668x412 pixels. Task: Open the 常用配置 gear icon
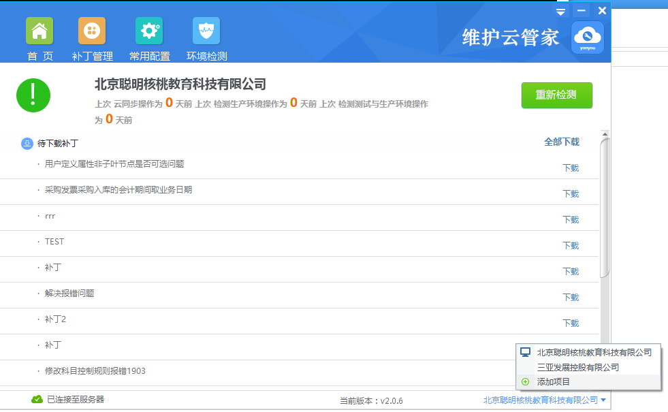149,31
